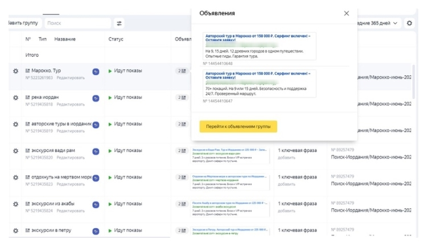Open table settings gear at top right
This screenshot has height=243, width=424.
click(409, 23)
